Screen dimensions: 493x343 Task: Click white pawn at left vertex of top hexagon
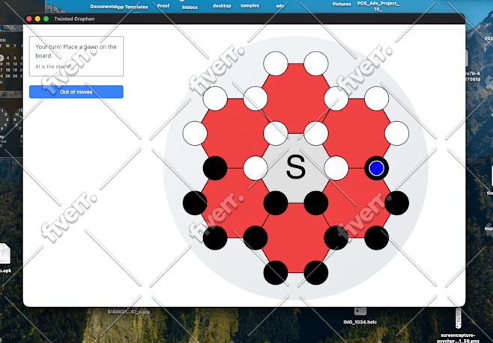[x=255, y=99]
